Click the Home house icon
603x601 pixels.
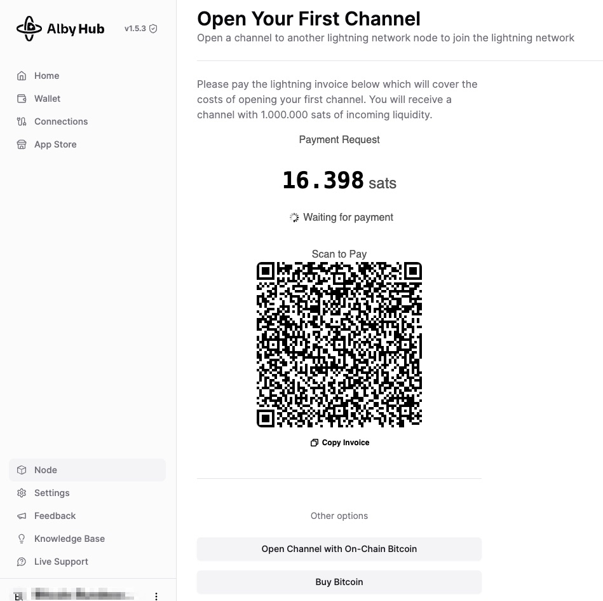coord(22,76)
